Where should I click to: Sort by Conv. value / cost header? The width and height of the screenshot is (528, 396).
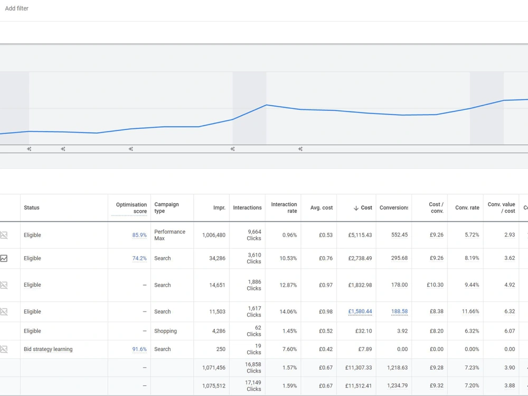501,208
